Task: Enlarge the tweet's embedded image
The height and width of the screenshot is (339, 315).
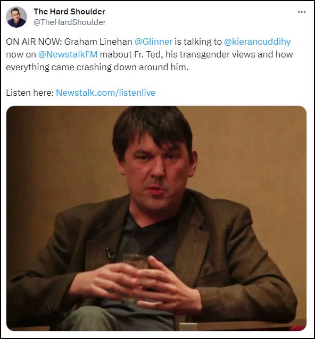Action: coord(156,218)
